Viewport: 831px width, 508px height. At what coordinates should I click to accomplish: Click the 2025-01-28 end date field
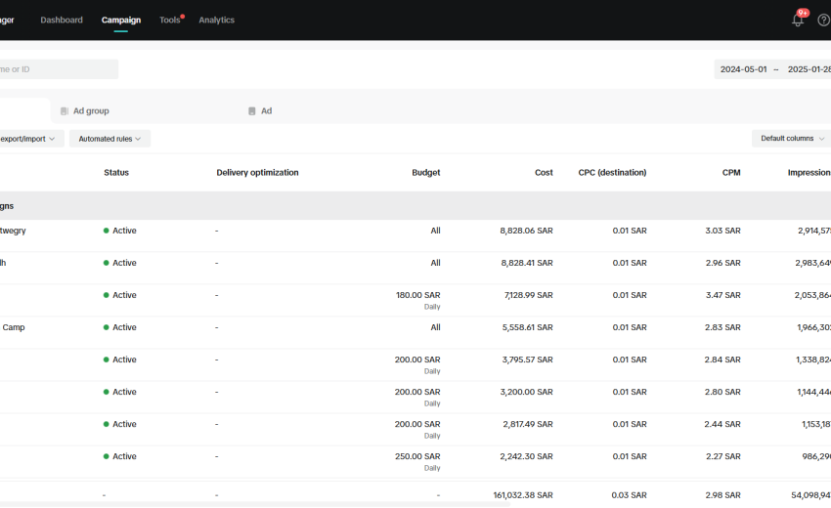808,69
